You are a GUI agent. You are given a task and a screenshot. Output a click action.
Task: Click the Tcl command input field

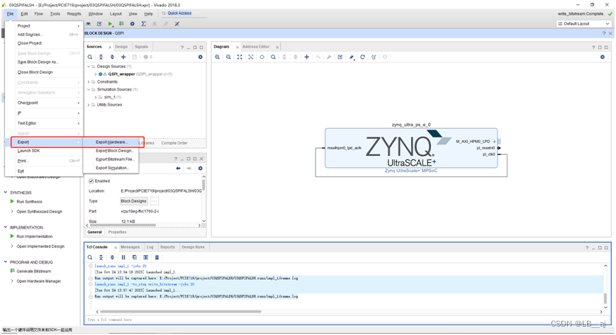pos(346,319)
